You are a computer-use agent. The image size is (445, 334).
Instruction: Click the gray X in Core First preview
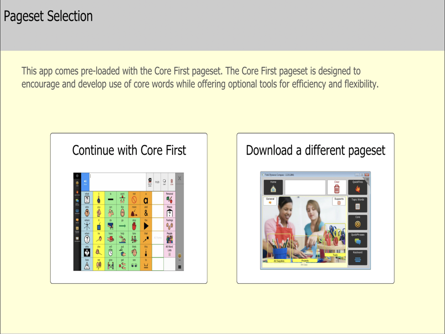pos(179,179)
